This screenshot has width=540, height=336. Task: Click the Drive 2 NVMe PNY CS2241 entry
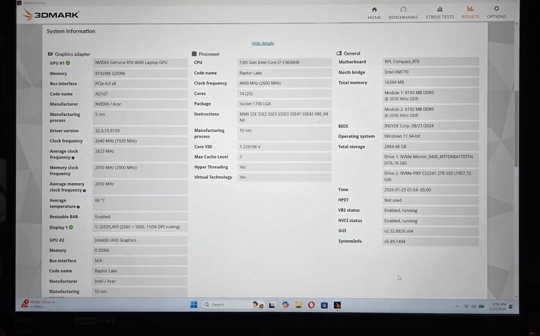pos(430,177)
